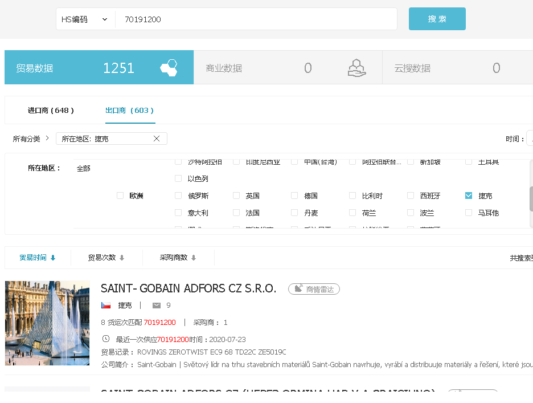Open the Saint-Gobain Louvre thumbnail image
Screen dimensions: 533x403
pyautogui.click(x=47, y=323)
